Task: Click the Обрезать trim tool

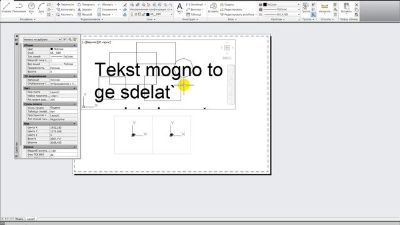Action: click(x=106, y=4)
